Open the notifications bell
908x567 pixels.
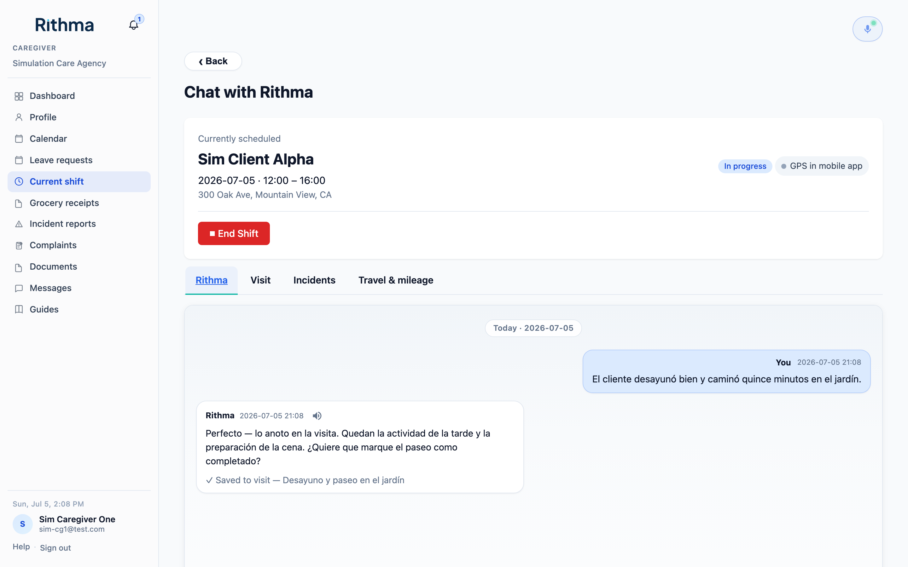coord(134,25)
